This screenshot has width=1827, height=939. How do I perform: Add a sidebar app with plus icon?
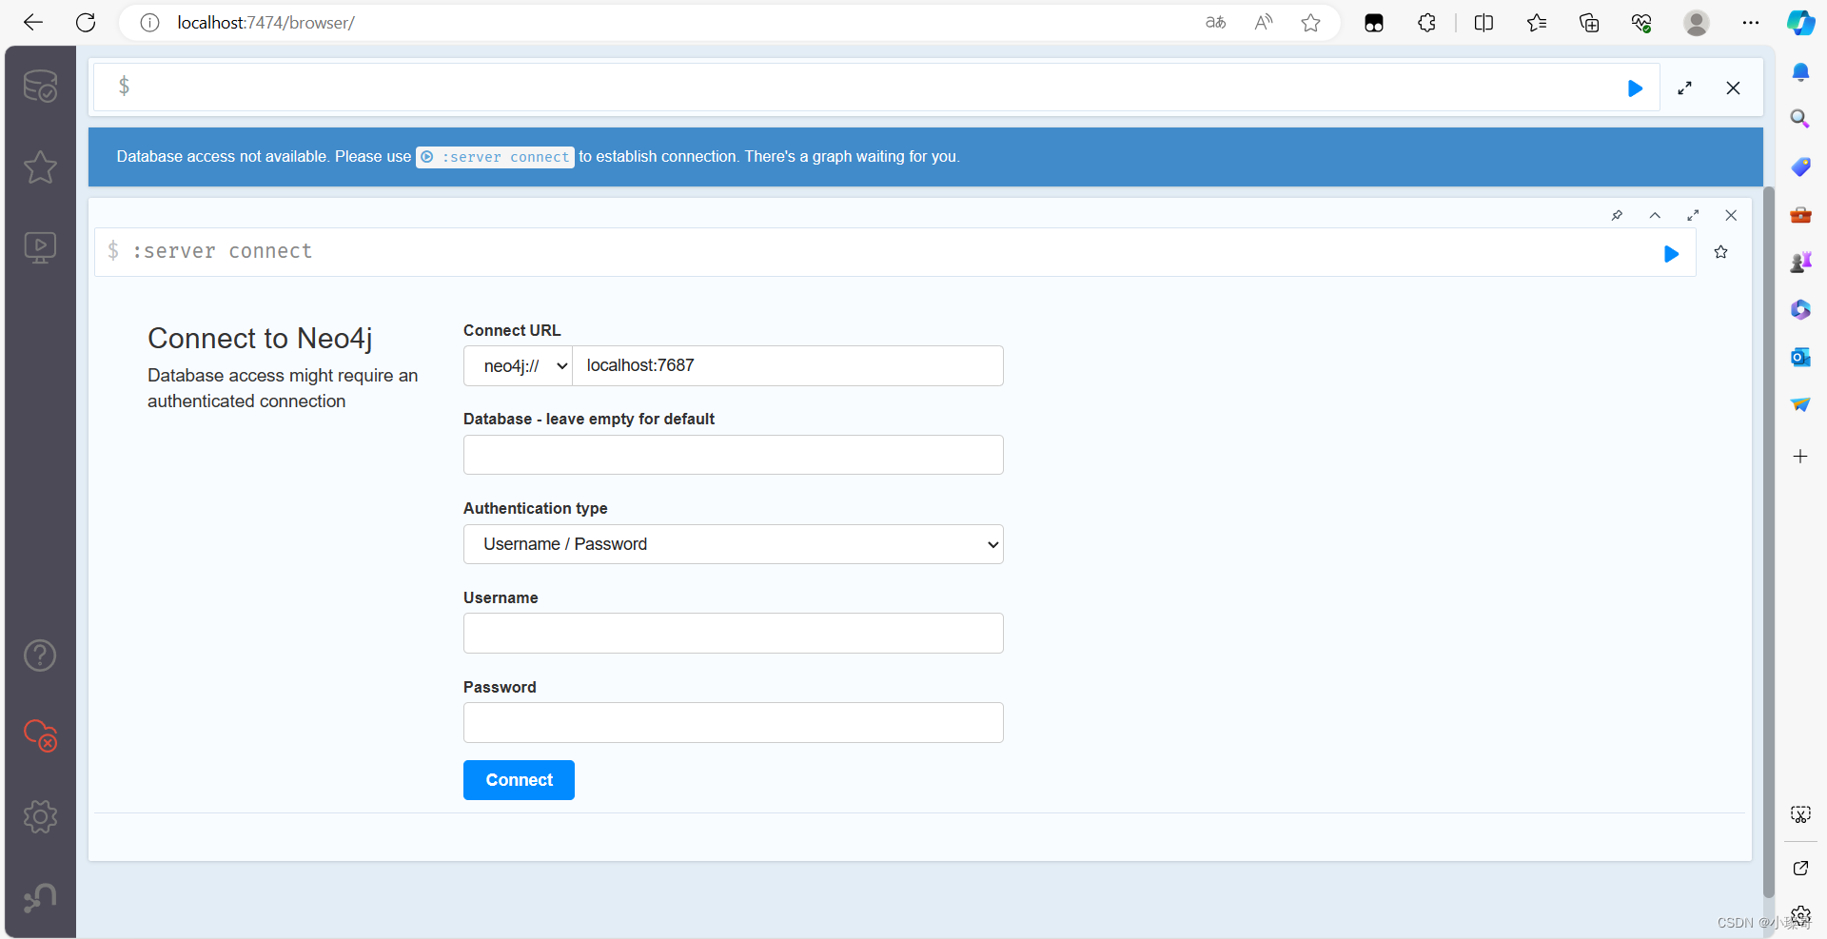click(1800, 457)
